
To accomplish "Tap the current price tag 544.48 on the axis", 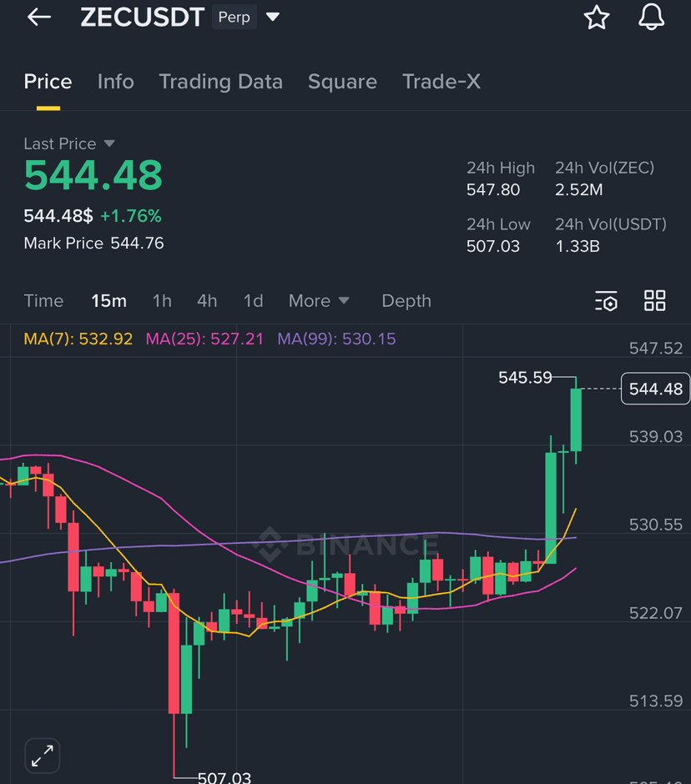I will coord(655,389).
